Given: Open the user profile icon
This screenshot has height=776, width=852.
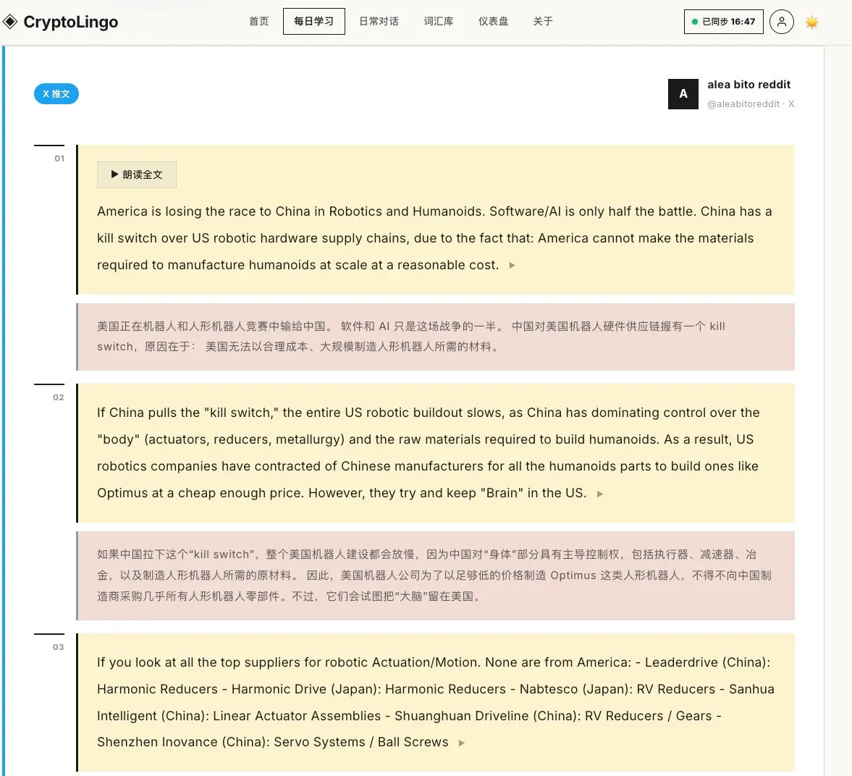Looking at the screenshot, I should point(781,22).
